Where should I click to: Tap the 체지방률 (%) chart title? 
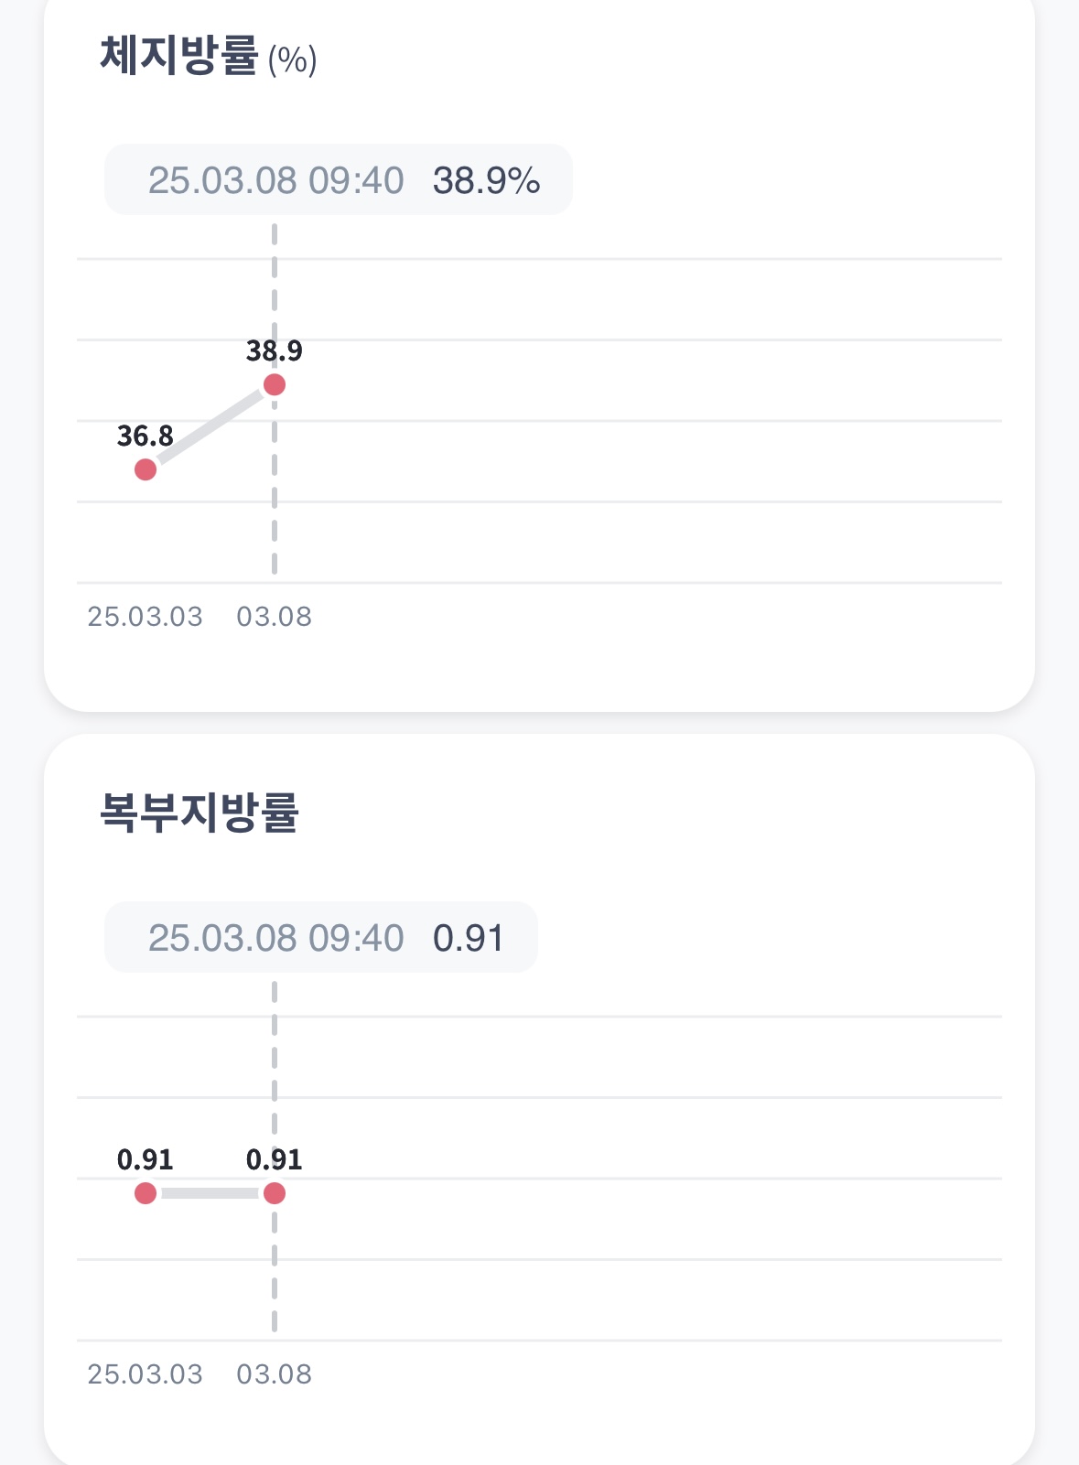point(208,57)
